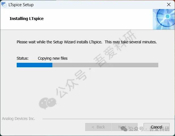Close the LTspice Setup window
Image resolution: width=175 pixels, height=136 pixels.
169,5
